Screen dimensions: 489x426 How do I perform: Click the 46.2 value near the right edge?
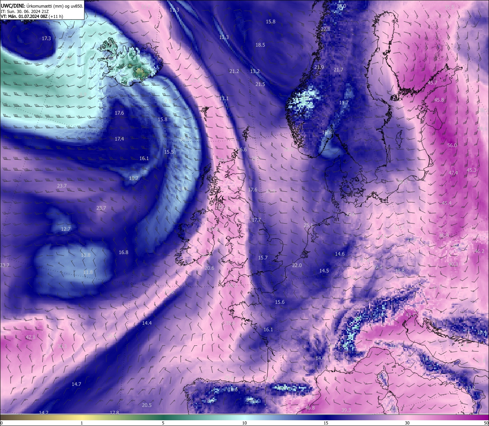point(479,251)
